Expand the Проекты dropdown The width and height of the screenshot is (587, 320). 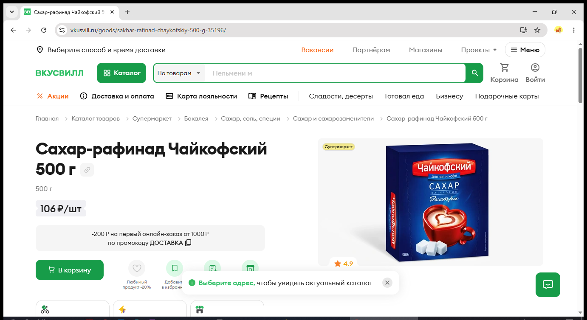[x=479, y=50]
